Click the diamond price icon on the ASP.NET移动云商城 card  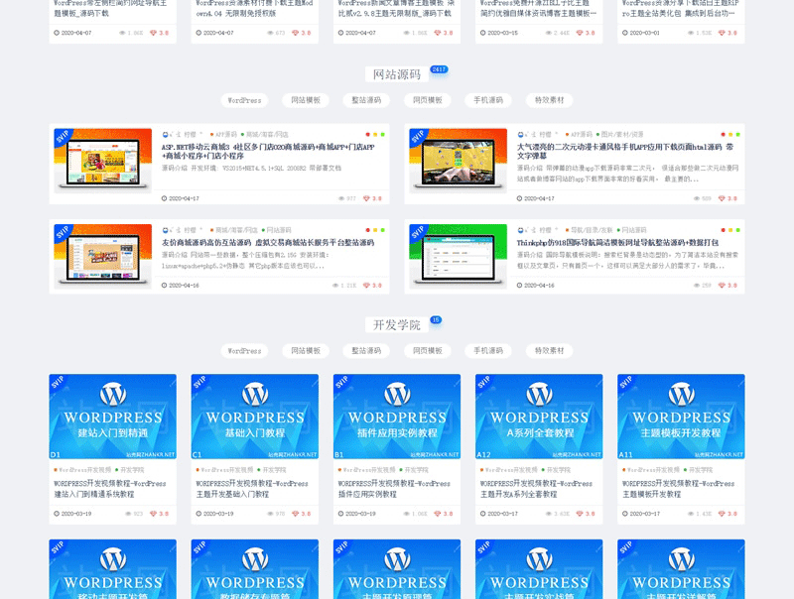(x=366, y=198)
